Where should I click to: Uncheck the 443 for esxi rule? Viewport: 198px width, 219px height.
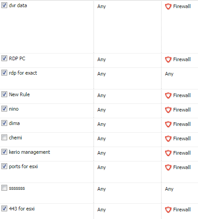4,208
